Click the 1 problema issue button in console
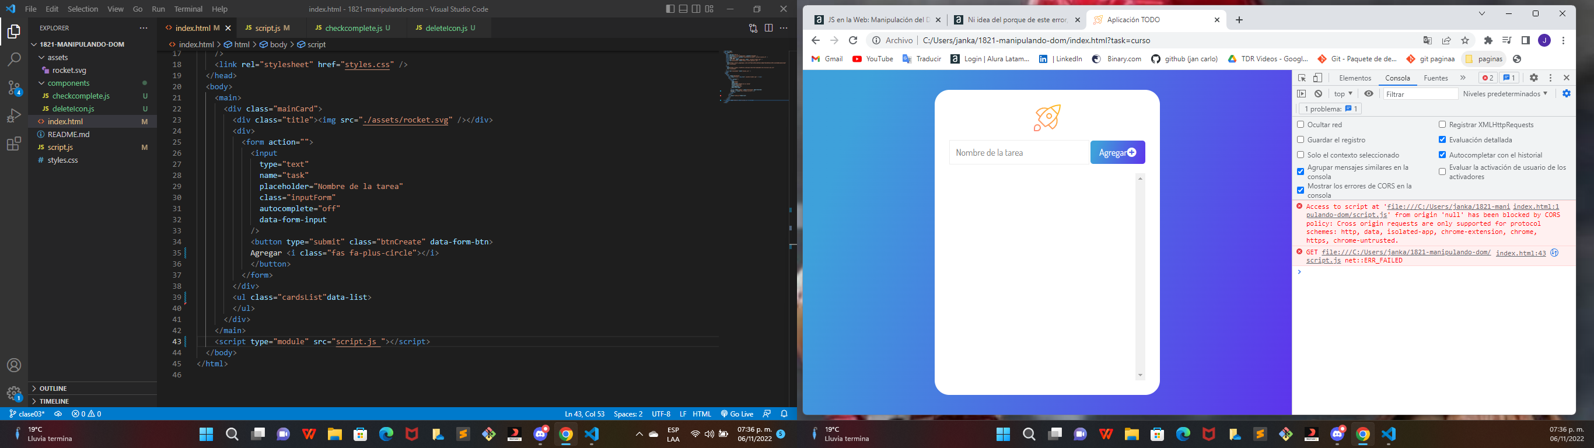 (1329, 109)
